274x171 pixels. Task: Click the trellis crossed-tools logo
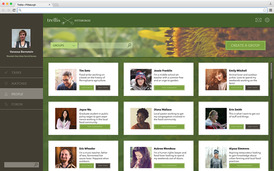click(x=67, y=21)
